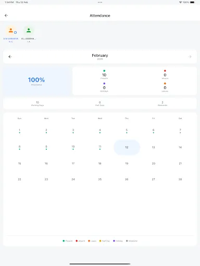Tap the Sun weekday header

coord(19,118)
